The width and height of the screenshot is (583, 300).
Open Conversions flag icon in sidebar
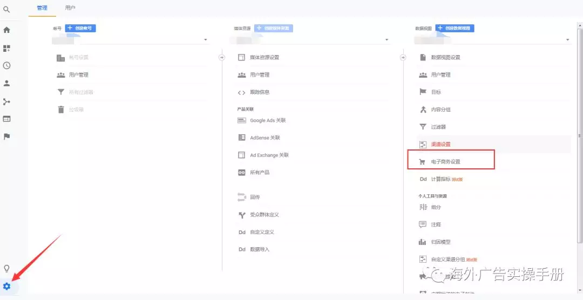(6, 137)
